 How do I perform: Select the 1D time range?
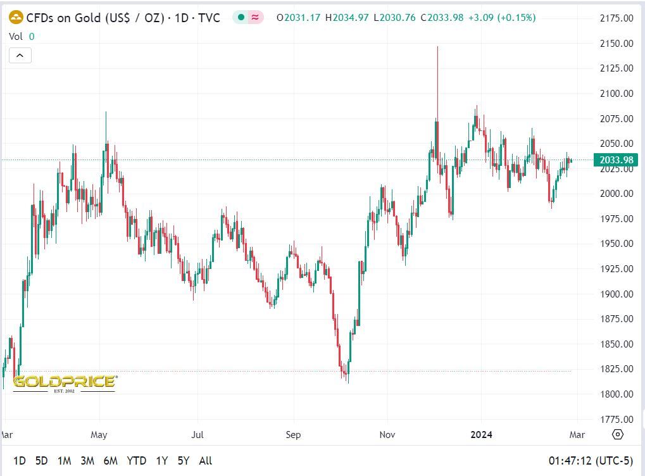tap(20, 461)
